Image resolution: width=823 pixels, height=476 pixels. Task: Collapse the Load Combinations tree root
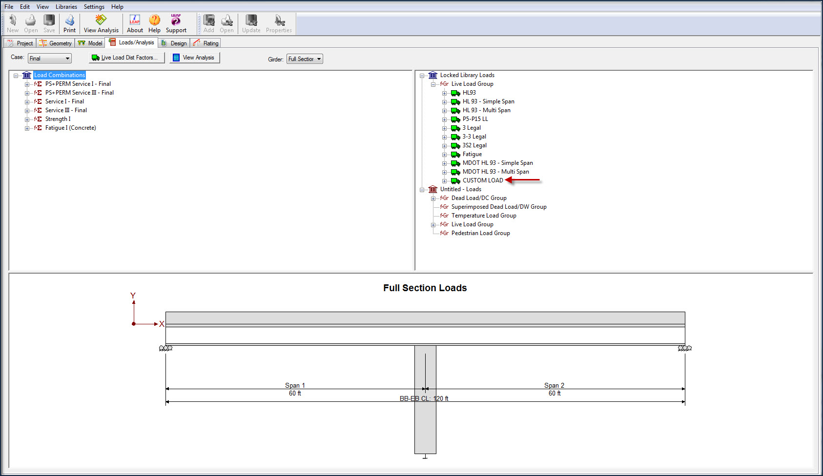click(x=16, y=76)
